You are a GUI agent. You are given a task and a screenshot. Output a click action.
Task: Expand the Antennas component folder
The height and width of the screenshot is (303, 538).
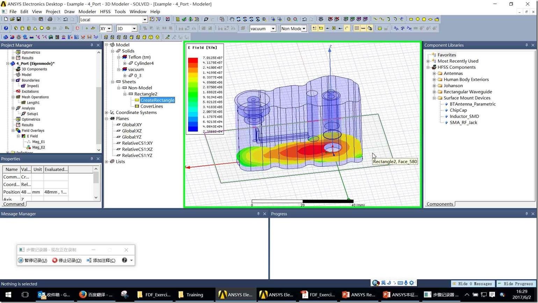pyautogui.click(x=434, y=73)
